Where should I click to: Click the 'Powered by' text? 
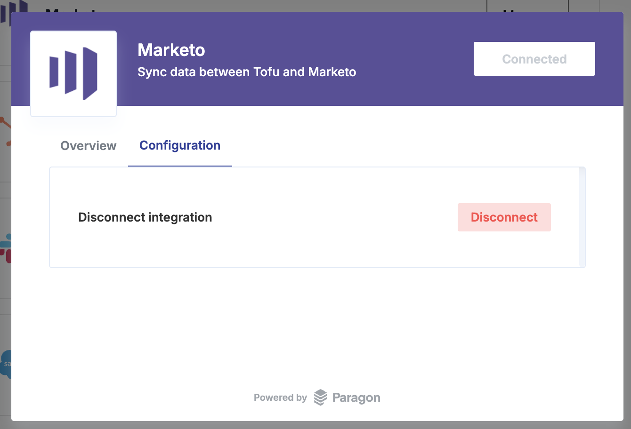(x=280, y=397)
